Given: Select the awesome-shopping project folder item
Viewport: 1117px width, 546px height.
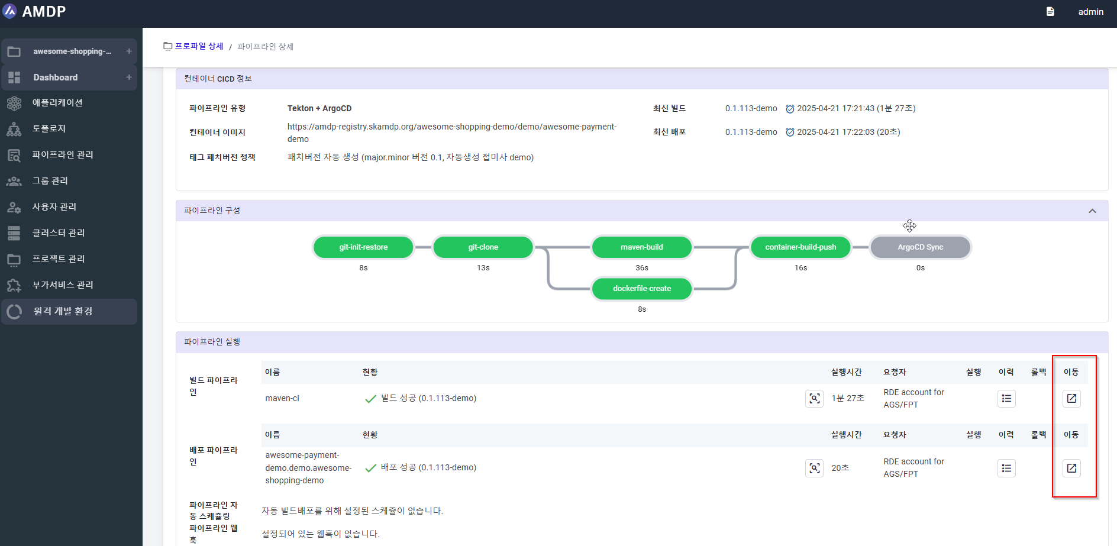Looking at the screenshot, I should (69, 51).
